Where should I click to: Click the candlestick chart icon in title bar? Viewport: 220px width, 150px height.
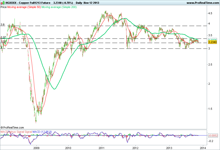[x=3, y=3]
